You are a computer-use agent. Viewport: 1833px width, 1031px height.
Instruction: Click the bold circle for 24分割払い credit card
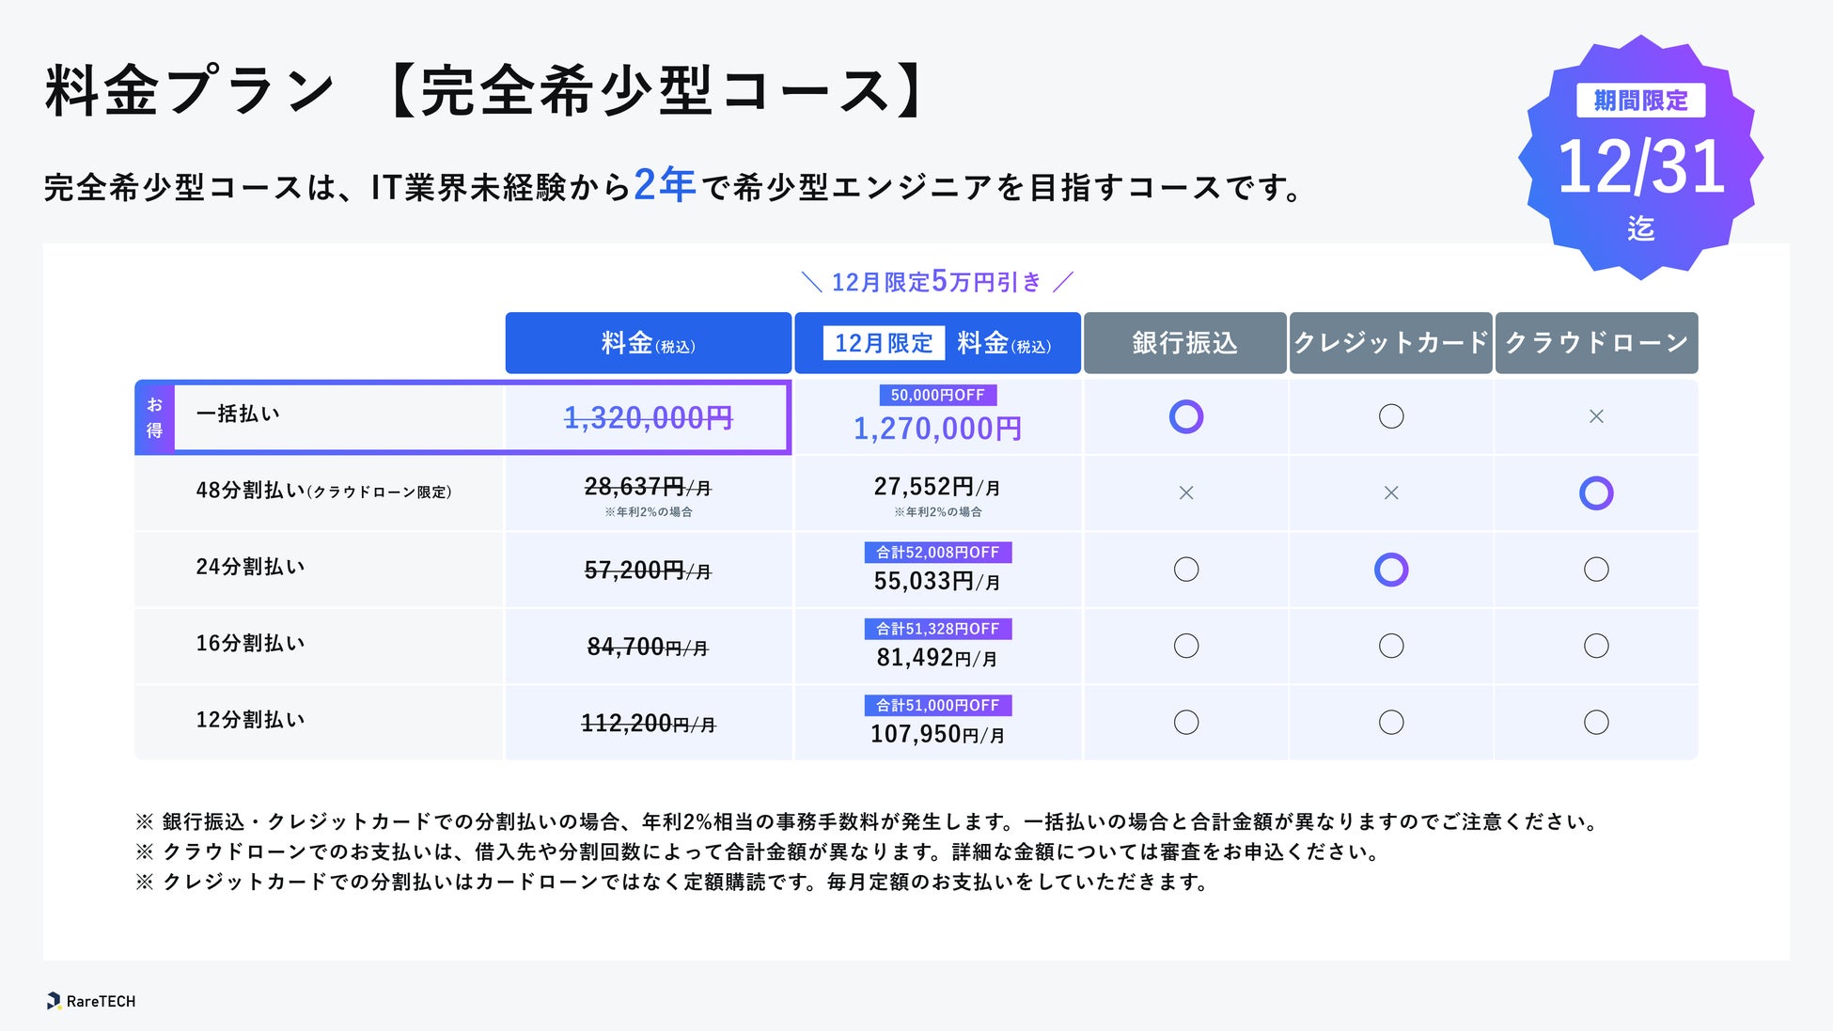[1391, 570]
